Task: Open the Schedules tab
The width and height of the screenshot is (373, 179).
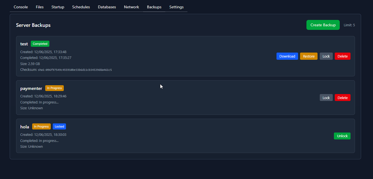Action: coord(81,7)
